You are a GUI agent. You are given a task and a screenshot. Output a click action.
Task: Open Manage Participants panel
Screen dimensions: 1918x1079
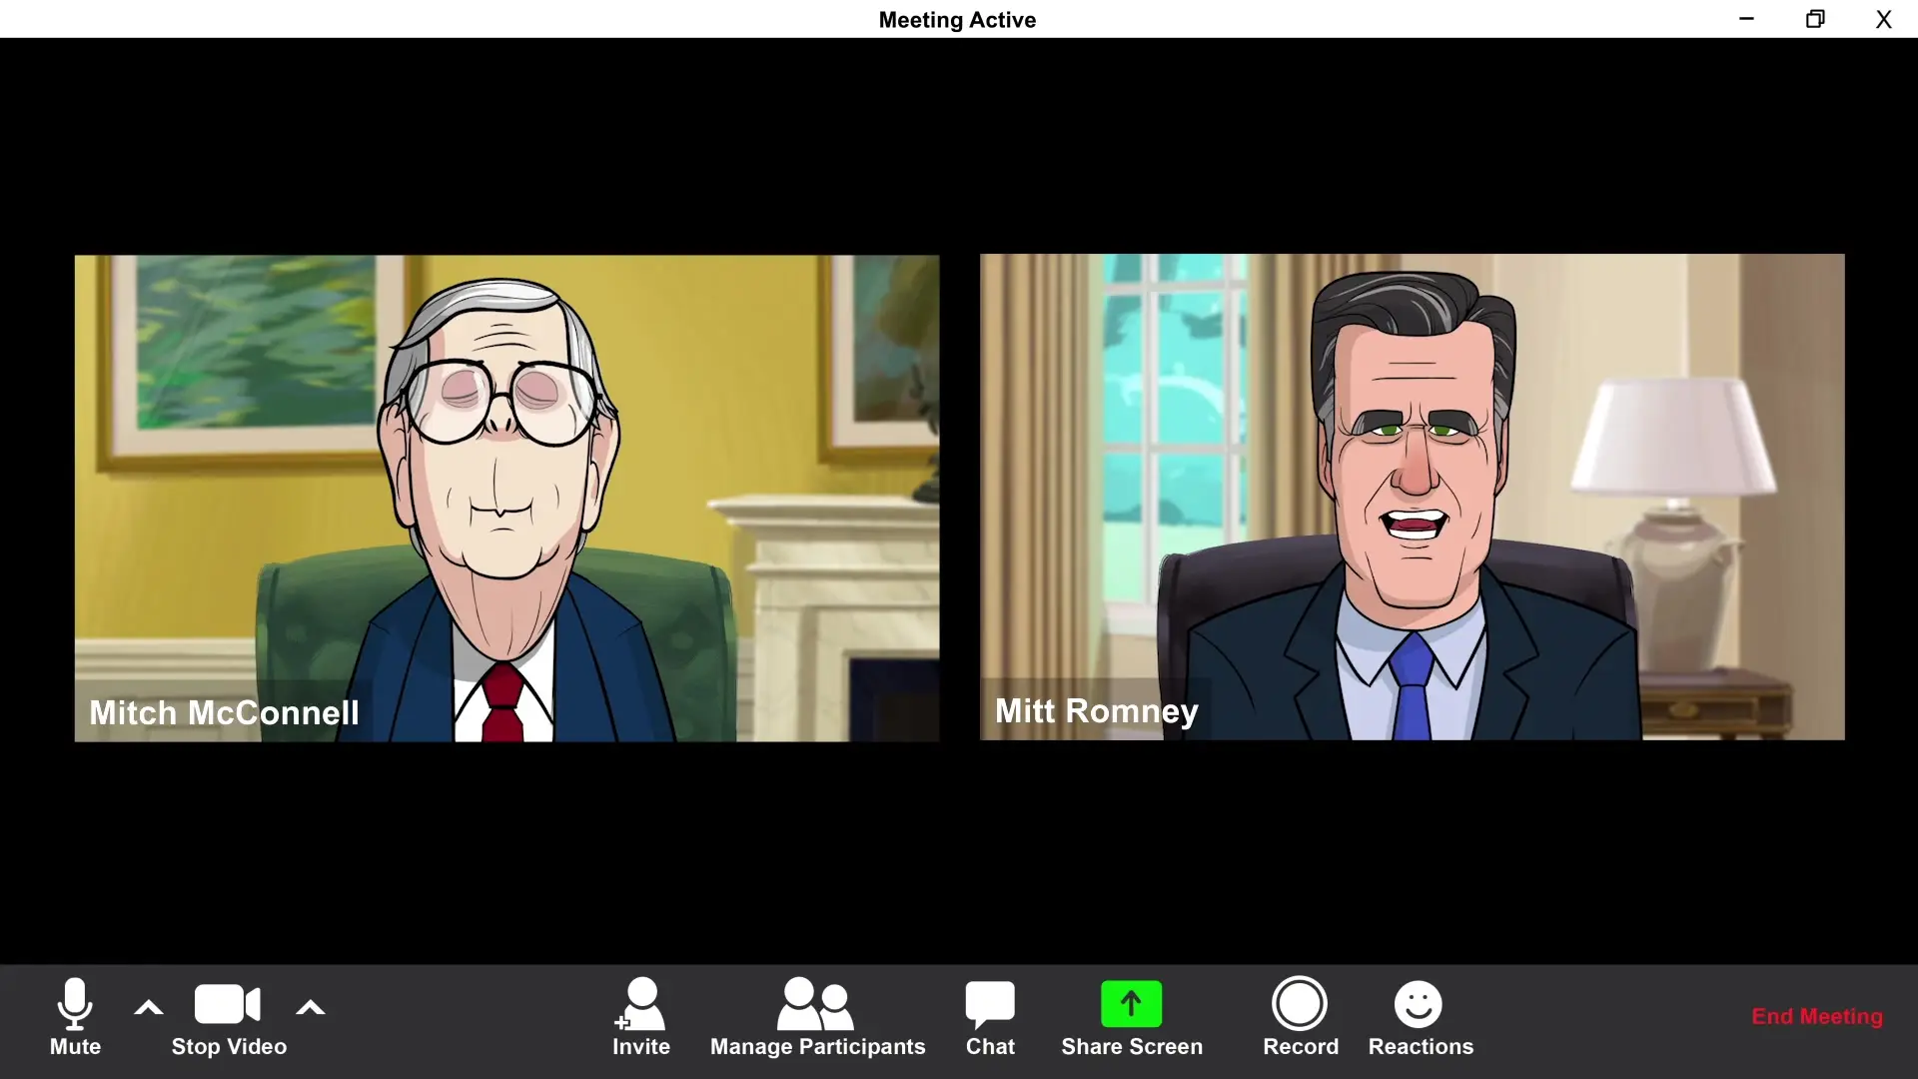click(817, 1017)
